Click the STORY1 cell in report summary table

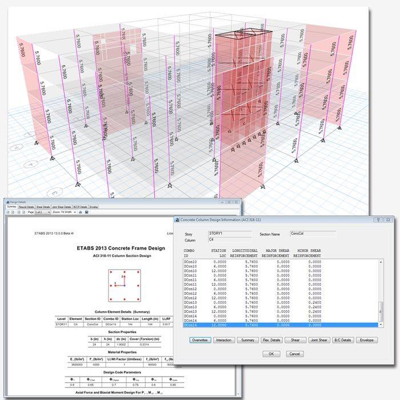pos(62,325)
